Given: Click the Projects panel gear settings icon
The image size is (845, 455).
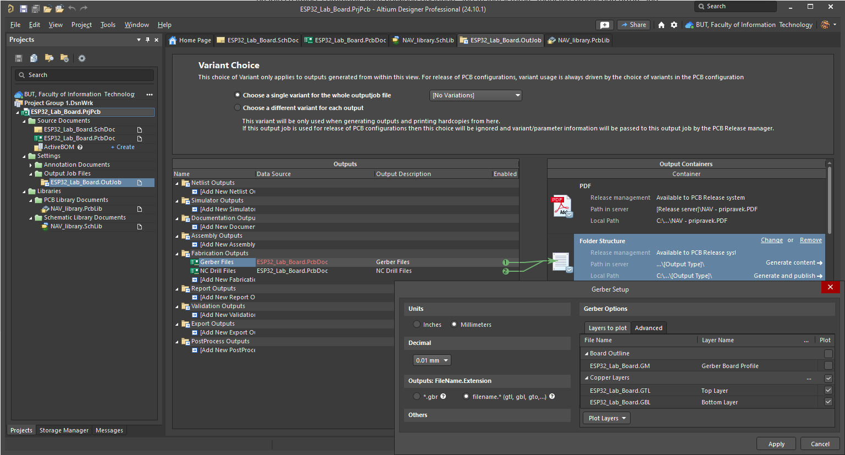Looking at the screenshot, I should point(82,58).
